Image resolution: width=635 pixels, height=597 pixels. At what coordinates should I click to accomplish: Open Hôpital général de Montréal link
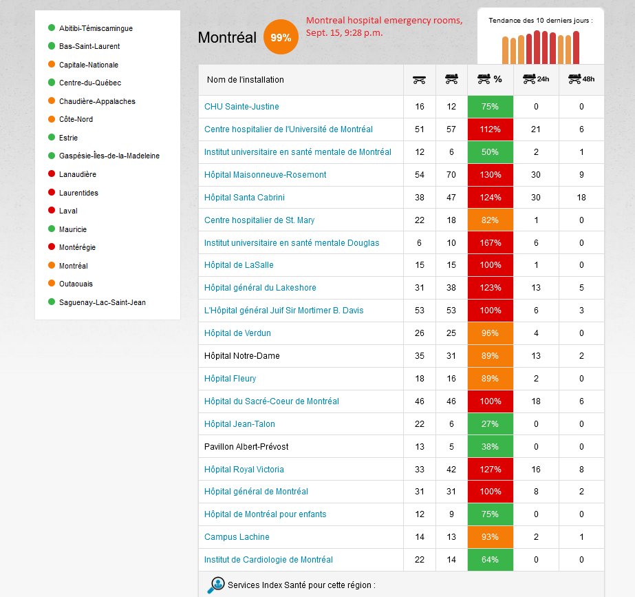256,492
